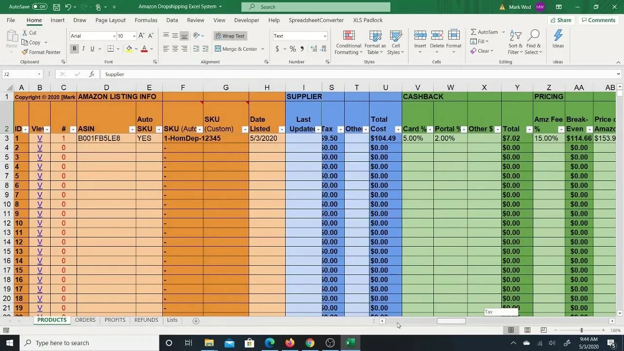This screenshot has width=624, height=351.
Task: Open Card % filter dropdown
Action: point(430,129)
